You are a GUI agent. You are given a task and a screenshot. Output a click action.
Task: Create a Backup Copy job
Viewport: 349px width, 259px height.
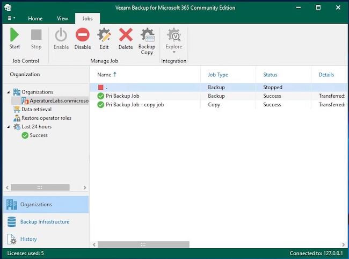[147, 41]
